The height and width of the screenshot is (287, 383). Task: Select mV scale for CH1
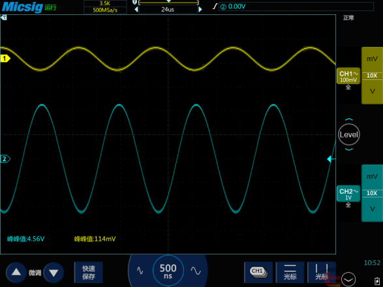click(372, 59)
